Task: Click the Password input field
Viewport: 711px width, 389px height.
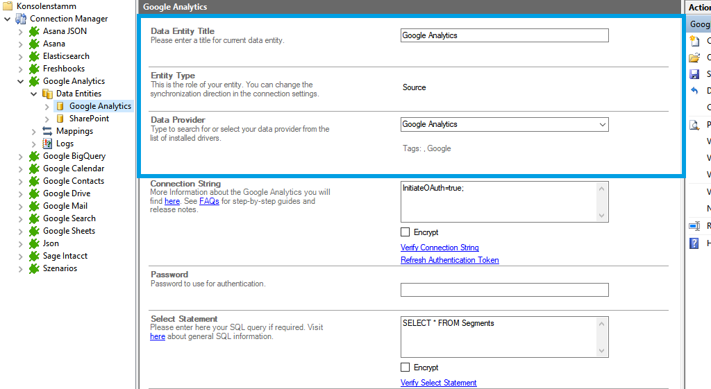Action: 504,290
